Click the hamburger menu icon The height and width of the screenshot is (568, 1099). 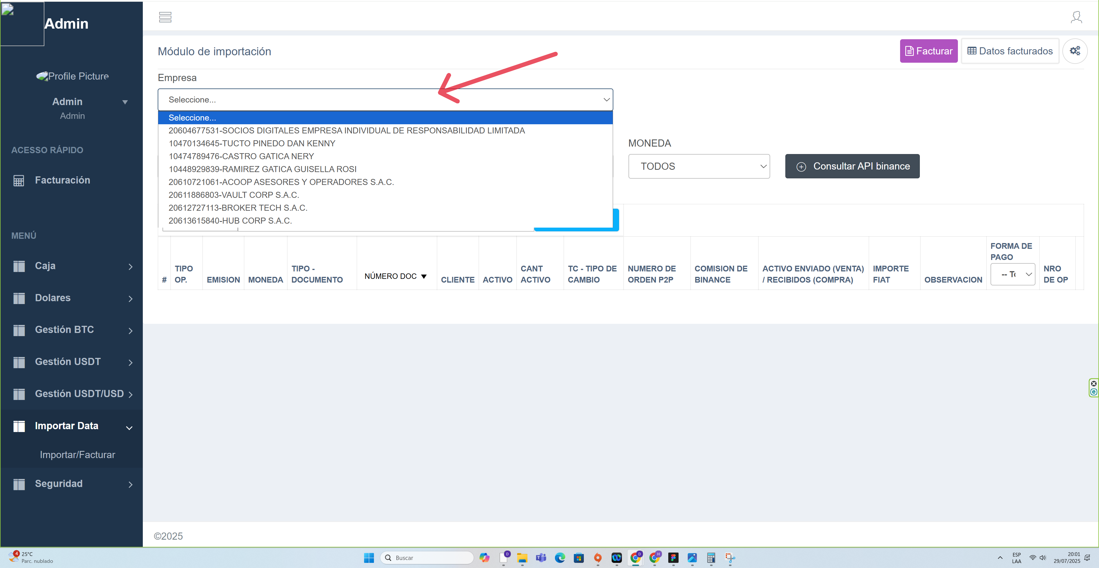pos(165,17)
